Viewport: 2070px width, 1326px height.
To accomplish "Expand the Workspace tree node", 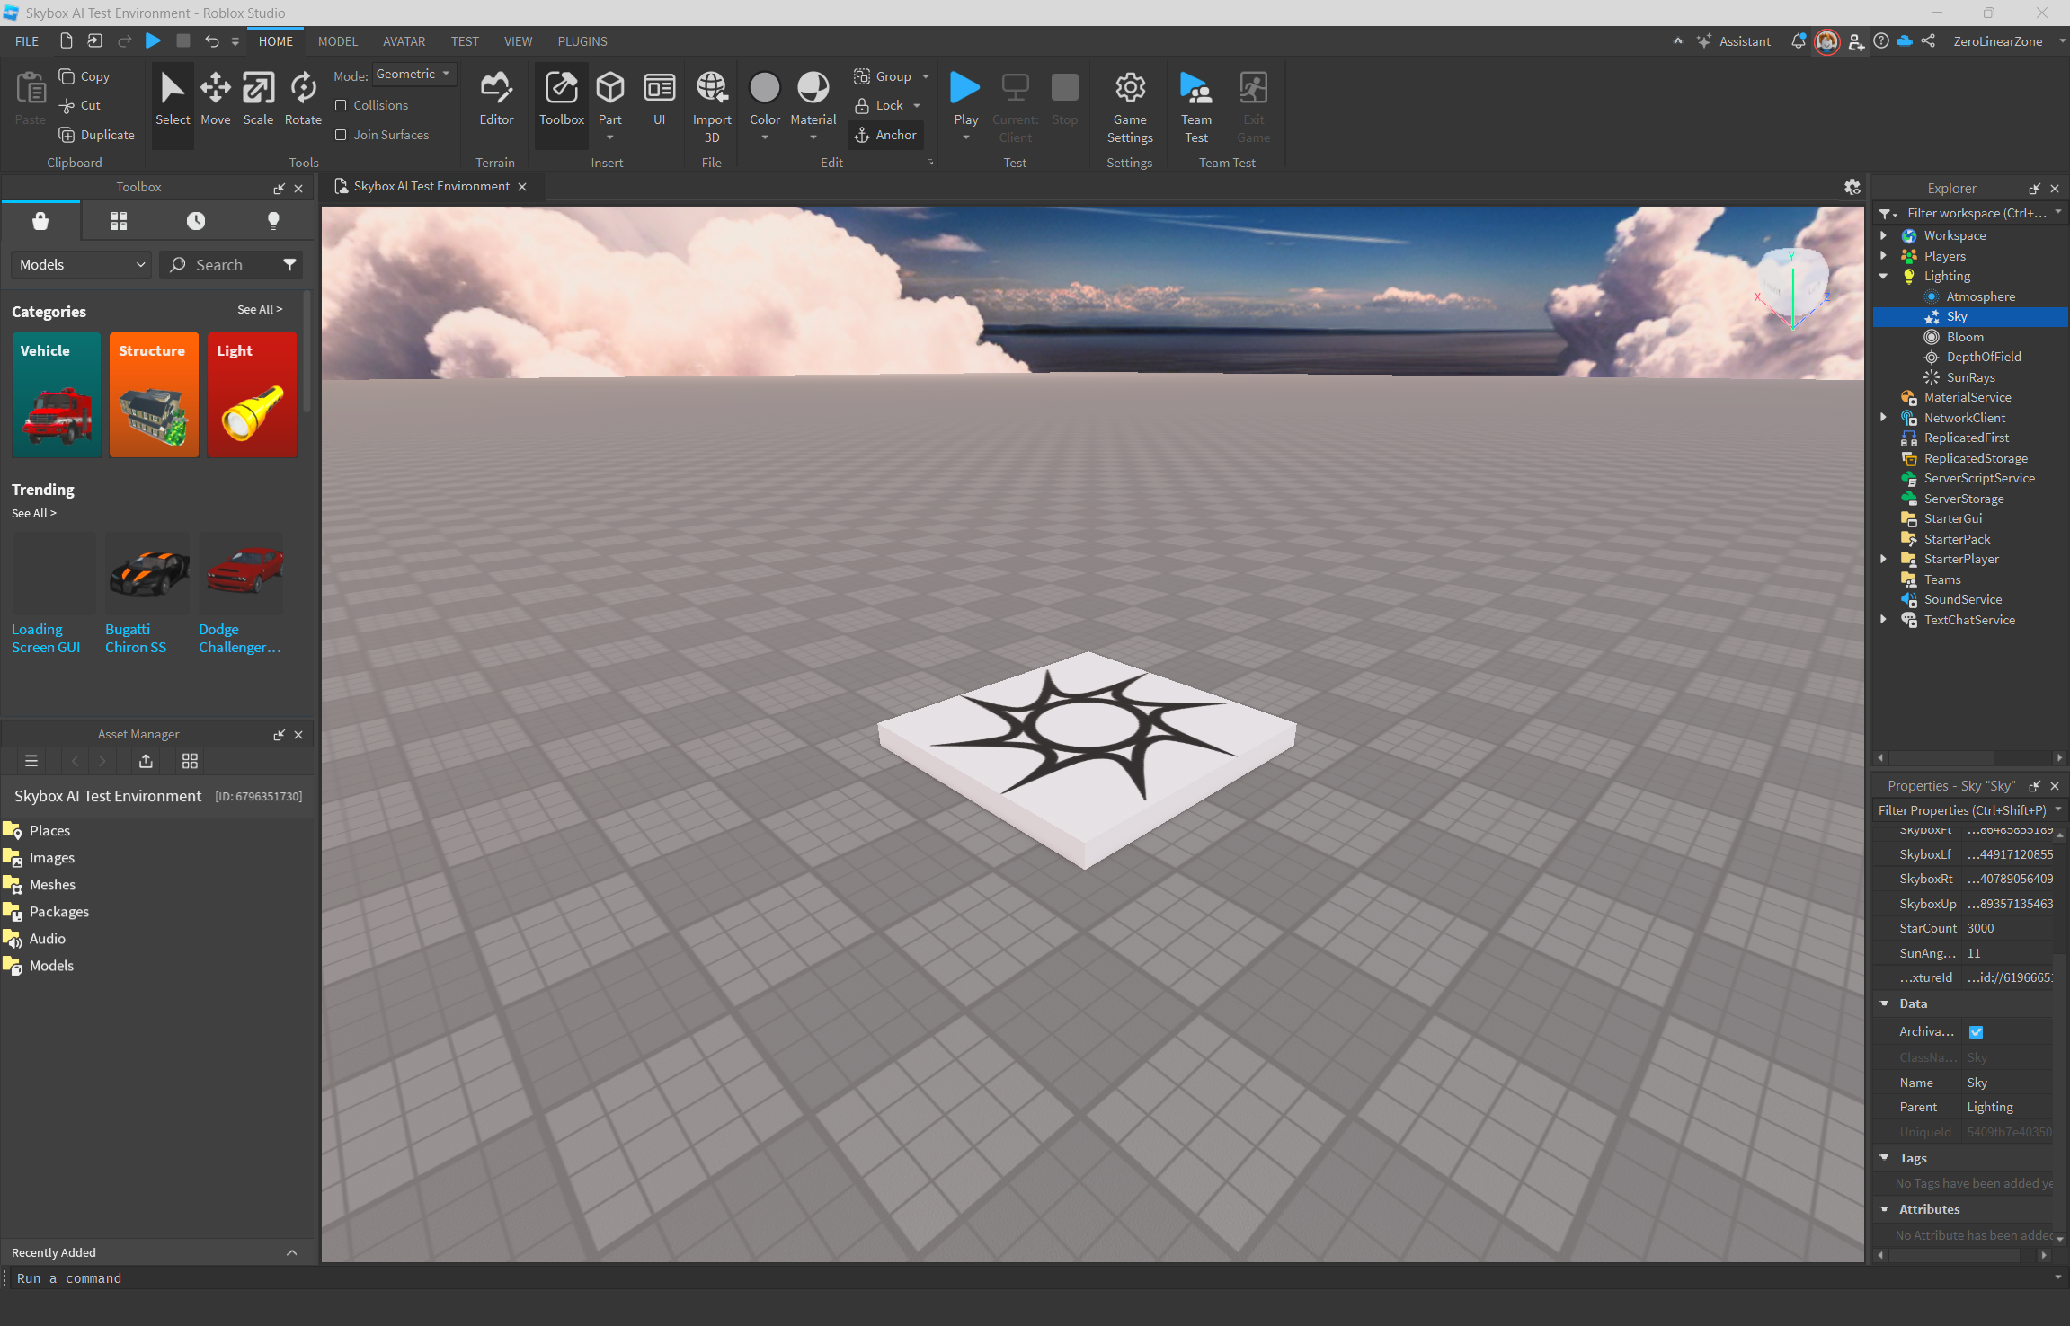I will click(1883, 235).
